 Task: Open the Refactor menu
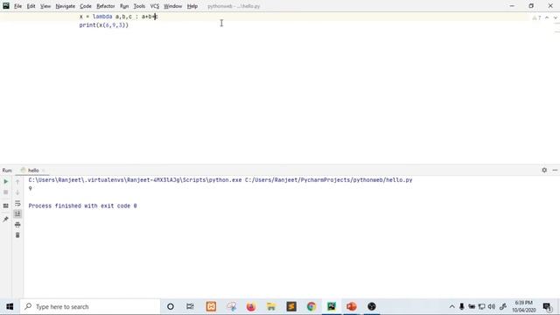coord(106,6)
